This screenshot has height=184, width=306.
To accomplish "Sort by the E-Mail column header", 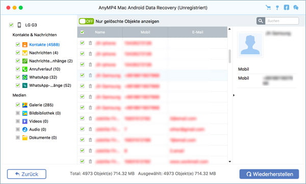I will click(x=197, y=32).
